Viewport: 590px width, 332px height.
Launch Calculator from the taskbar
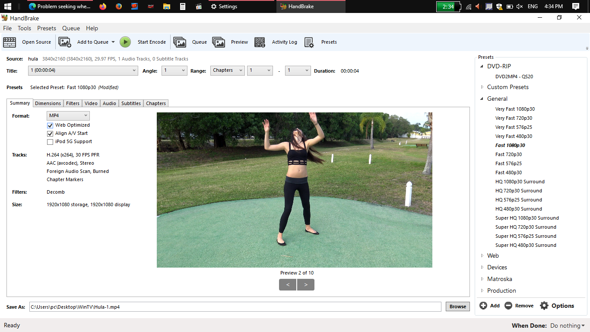183,6
